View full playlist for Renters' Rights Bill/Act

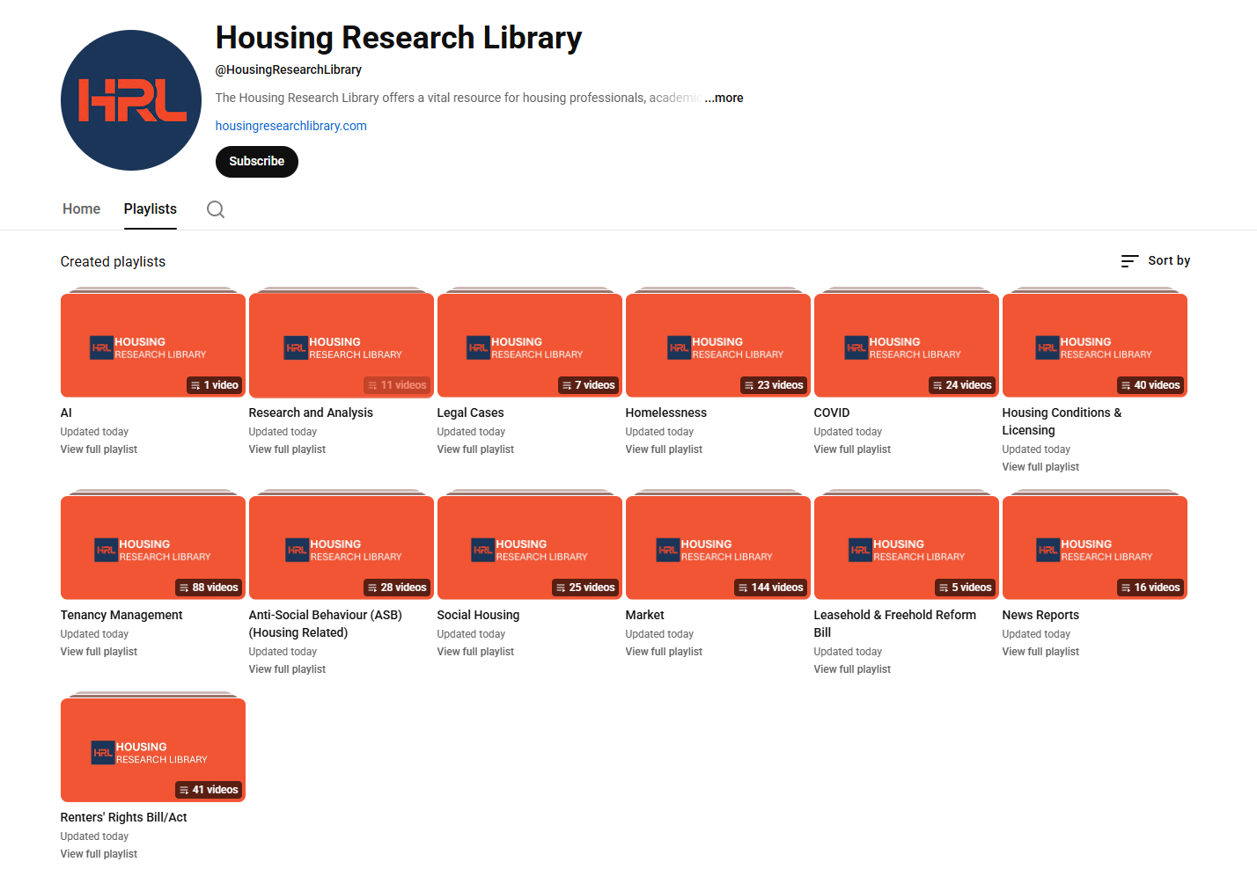(99, 854)
